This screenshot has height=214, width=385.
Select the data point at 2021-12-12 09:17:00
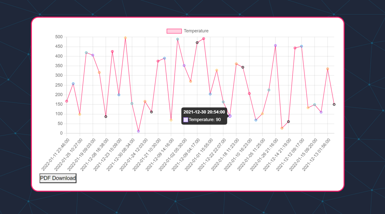(x=302, y=46)
